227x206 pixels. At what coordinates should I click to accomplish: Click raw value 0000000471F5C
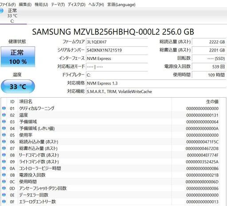202,142
